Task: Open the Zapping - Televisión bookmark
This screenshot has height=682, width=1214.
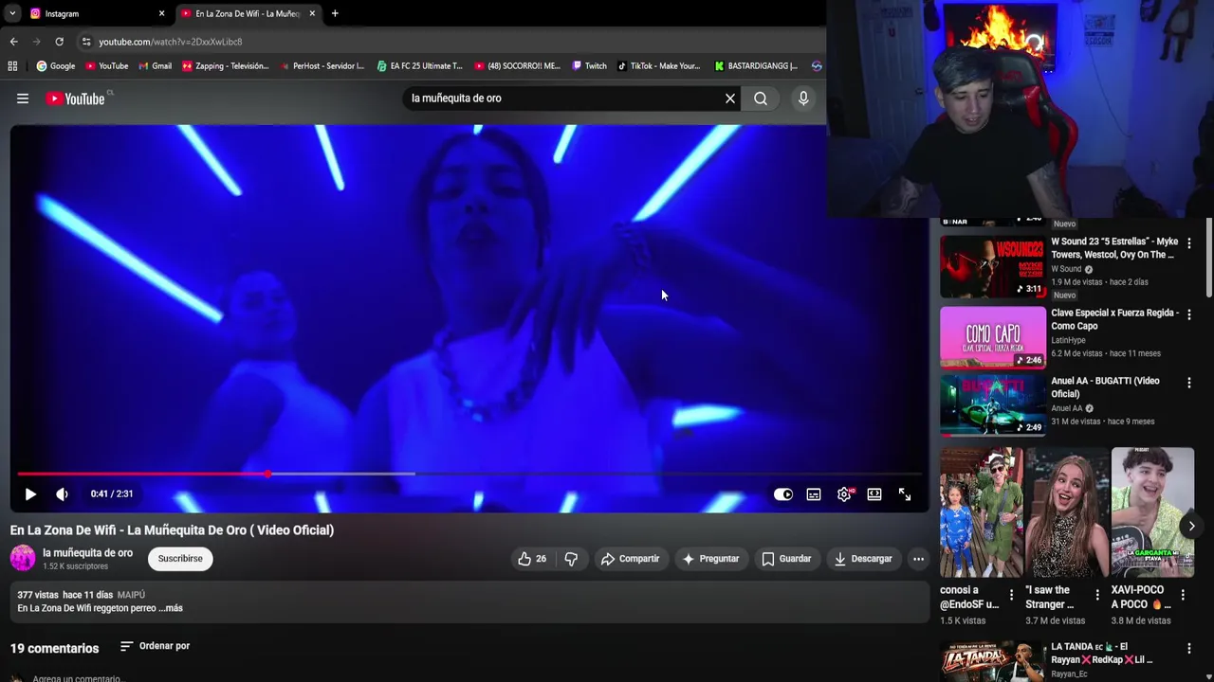Action: 226,66
